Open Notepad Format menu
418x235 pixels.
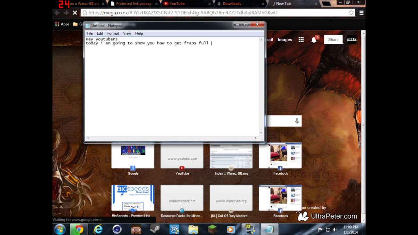pyautogui.click(x=113, y=33)
